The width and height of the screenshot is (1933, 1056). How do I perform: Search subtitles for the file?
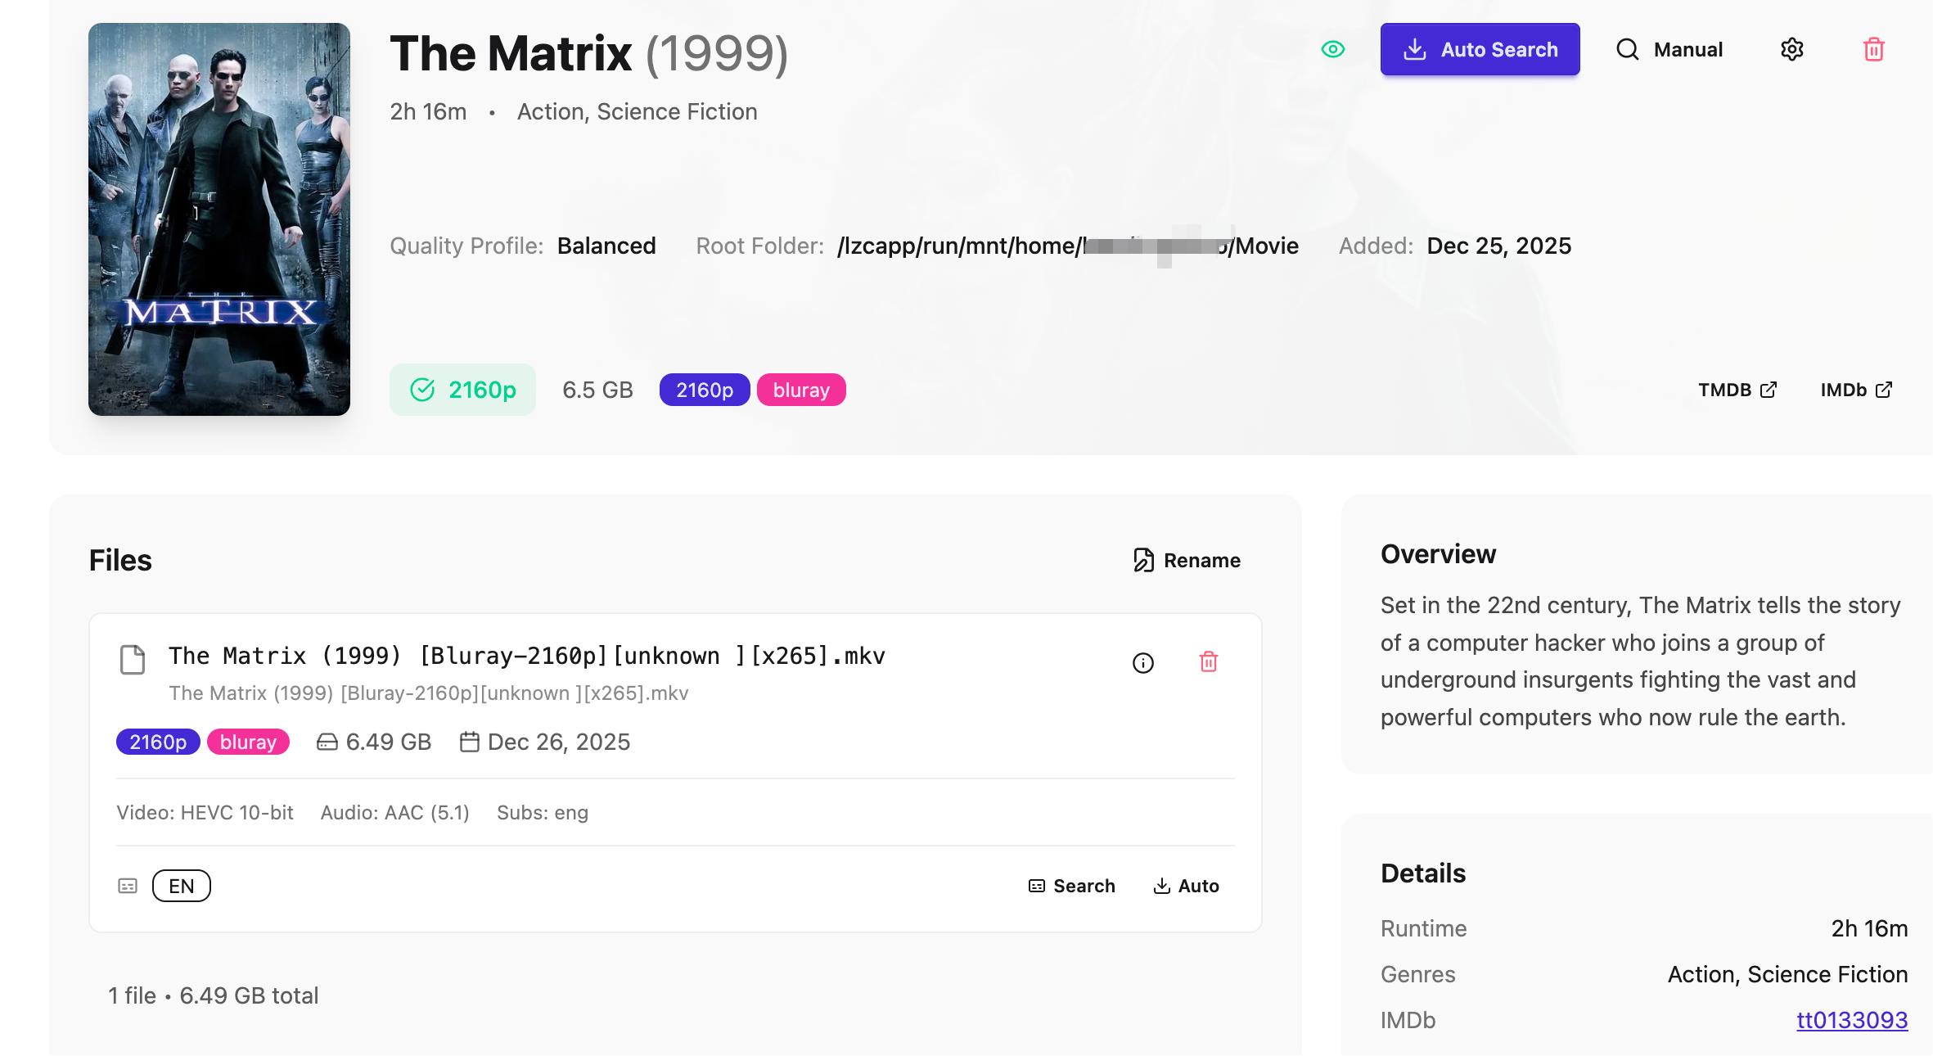1071,886
